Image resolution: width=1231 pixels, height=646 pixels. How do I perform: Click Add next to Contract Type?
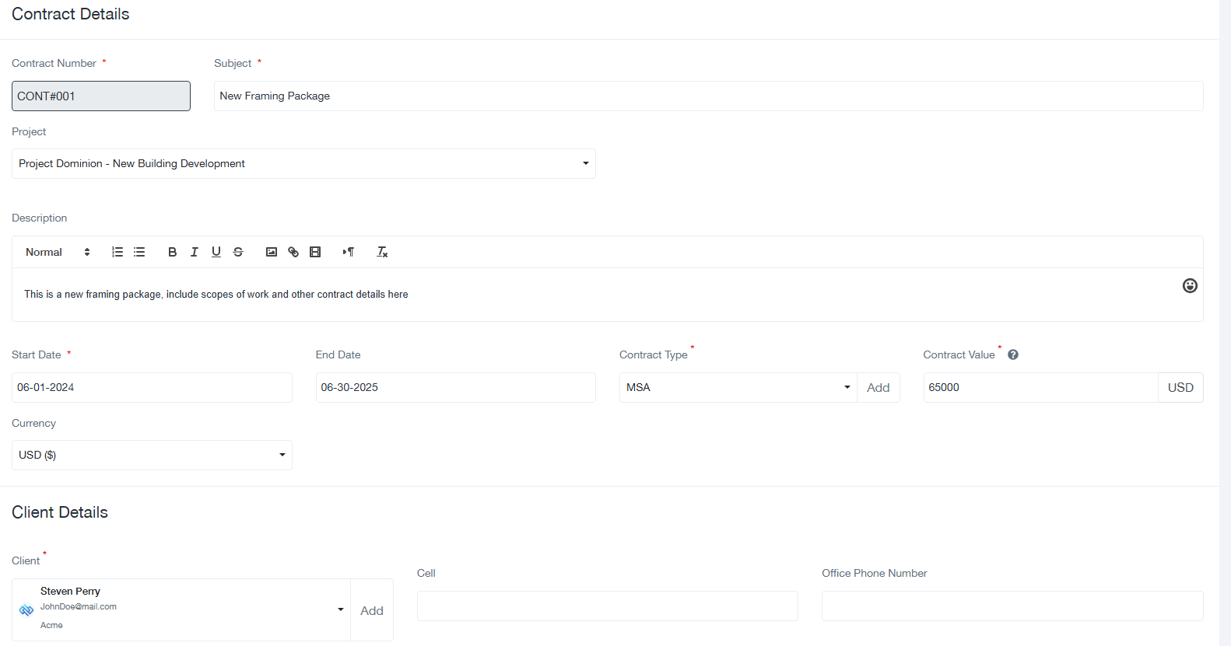[x=878, y=388]
